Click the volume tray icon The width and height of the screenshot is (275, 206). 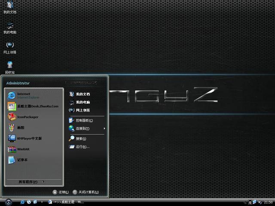pyautogui.click(x=260, y=202)
